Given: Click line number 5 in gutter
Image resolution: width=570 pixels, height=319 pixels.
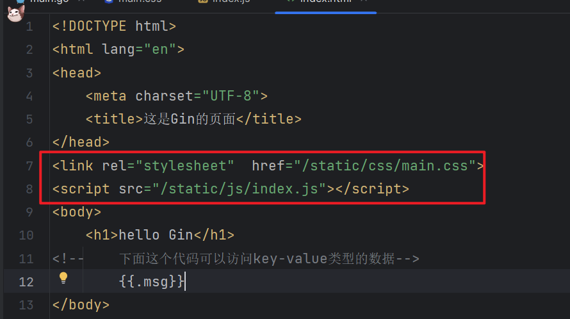Looking at the screenshot, I should 29,119.
